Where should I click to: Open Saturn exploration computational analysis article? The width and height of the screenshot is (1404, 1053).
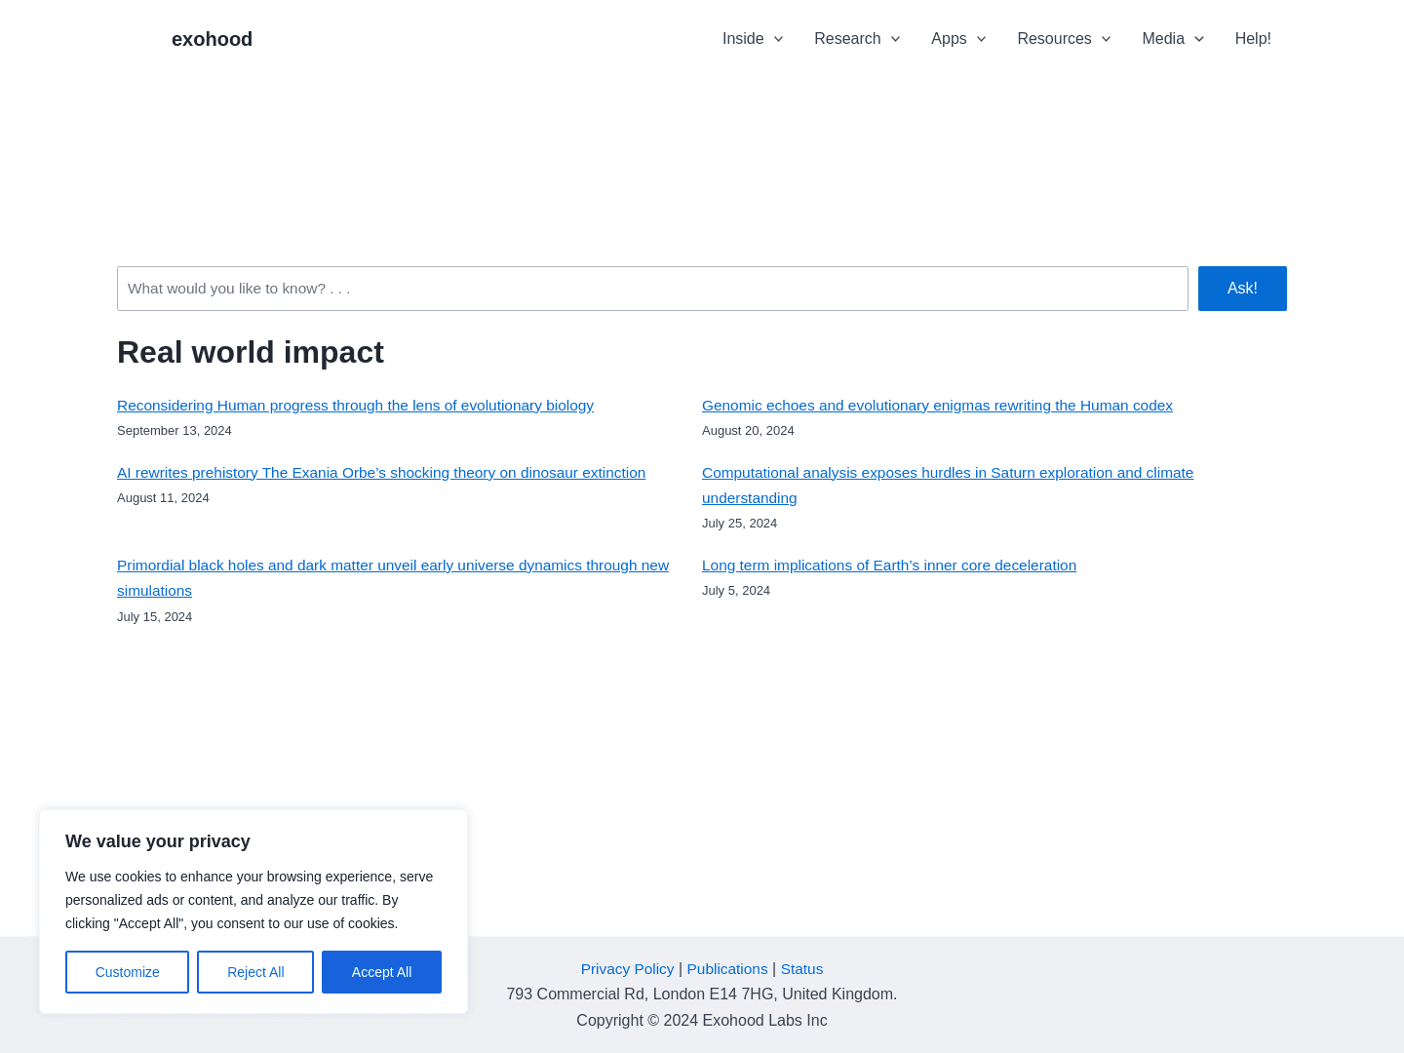tap(947, 473)
